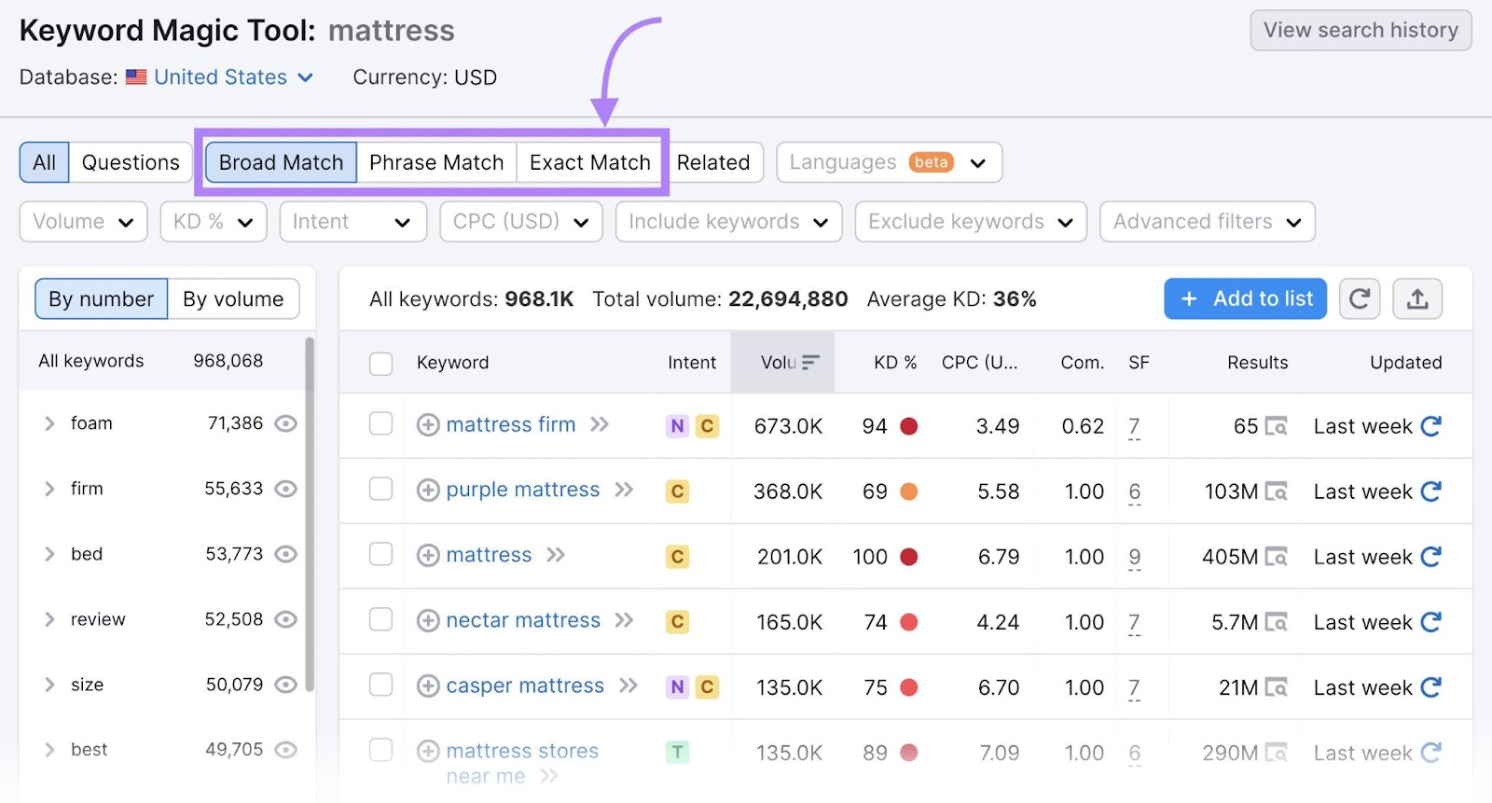Click the refresh icon next to Add to list

[x=1359, y=299]
